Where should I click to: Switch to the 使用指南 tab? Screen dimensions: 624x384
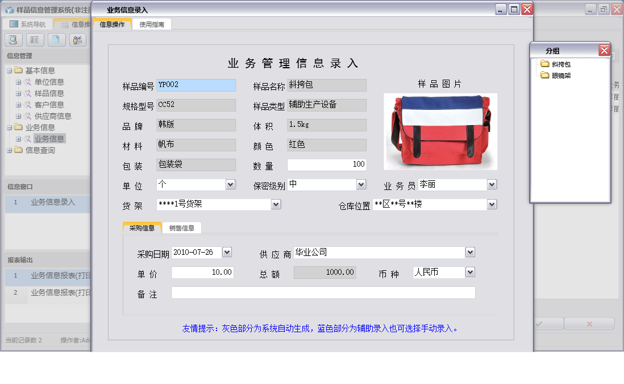(151, 24)
